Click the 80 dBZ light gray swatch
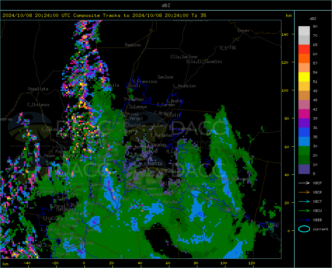The height and width of the screenshot is (268, 332). point(304,31)
